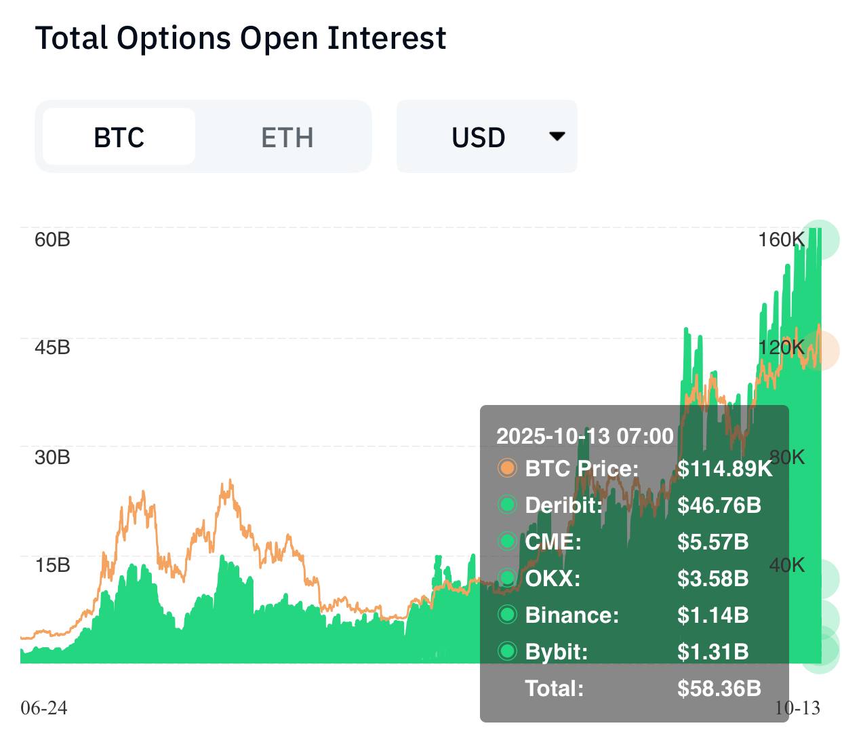
Task: Select the BTC tab
Action: [119, 137]
